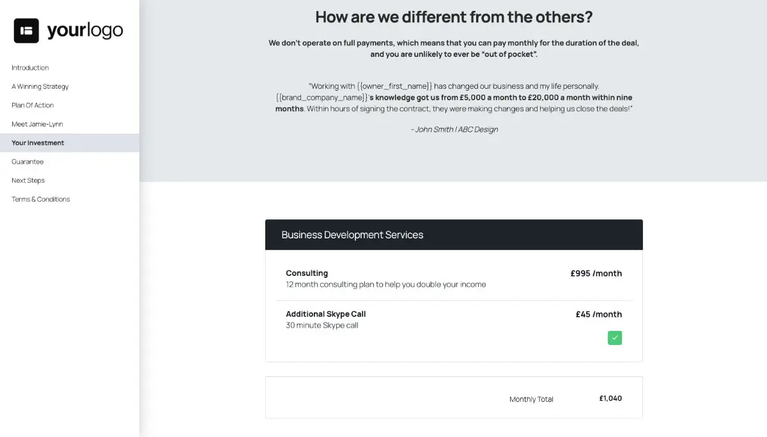This screenshot has width=767, height=437.
Task: View the Guarantee section
Action: [x=27, y=162]
